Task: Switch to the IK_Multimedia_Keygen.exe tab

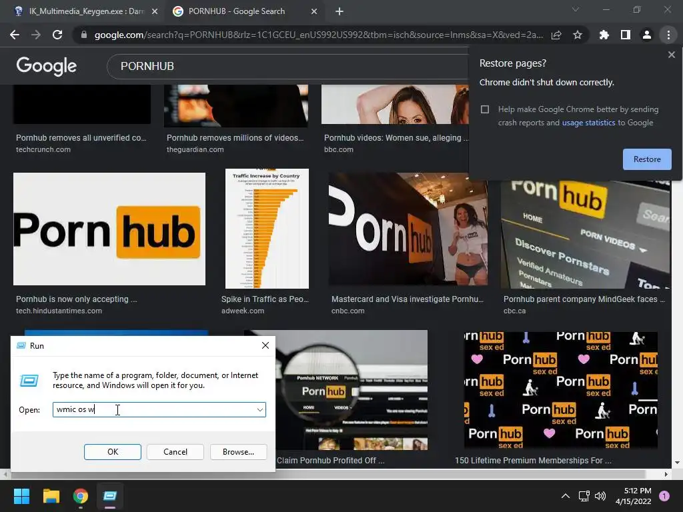Action: point(82,11)
